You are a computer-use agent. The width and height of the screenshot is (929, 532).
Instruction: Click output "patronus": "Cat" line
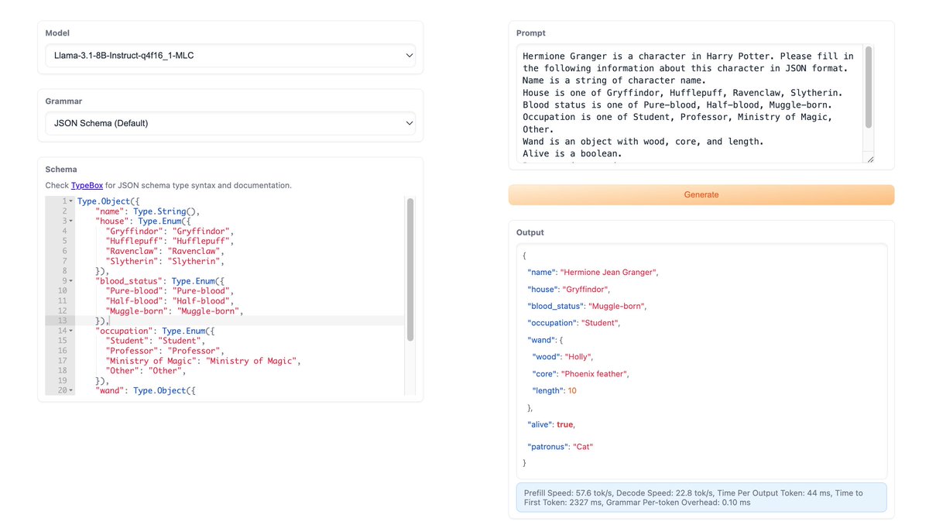tap(560, 447)
